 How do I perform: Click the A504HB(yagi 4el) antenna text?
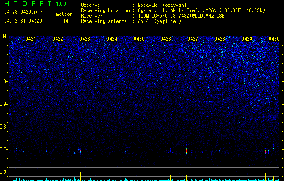click(x=159, y=21)
